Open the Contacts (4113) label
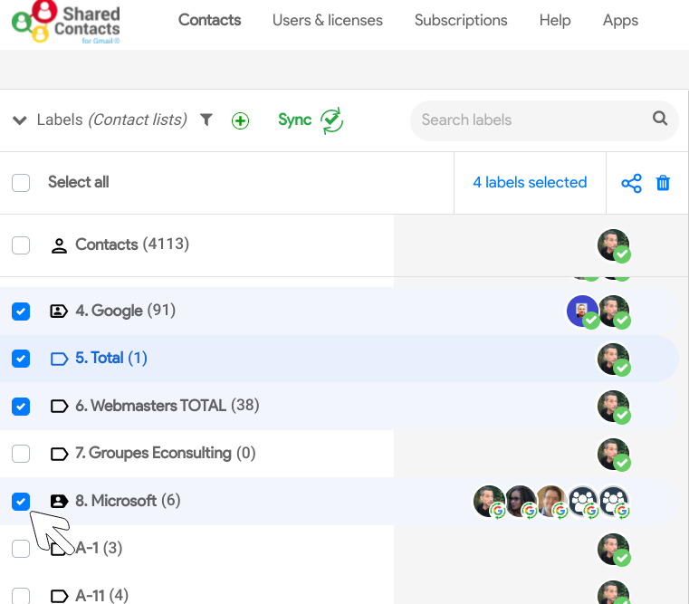This screenshot has width=689, height=604. coord(132,244)
